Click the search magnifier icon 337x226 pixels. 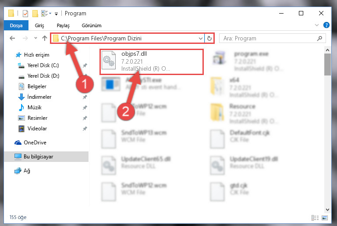pyautogui.click(x=319, y=38)
